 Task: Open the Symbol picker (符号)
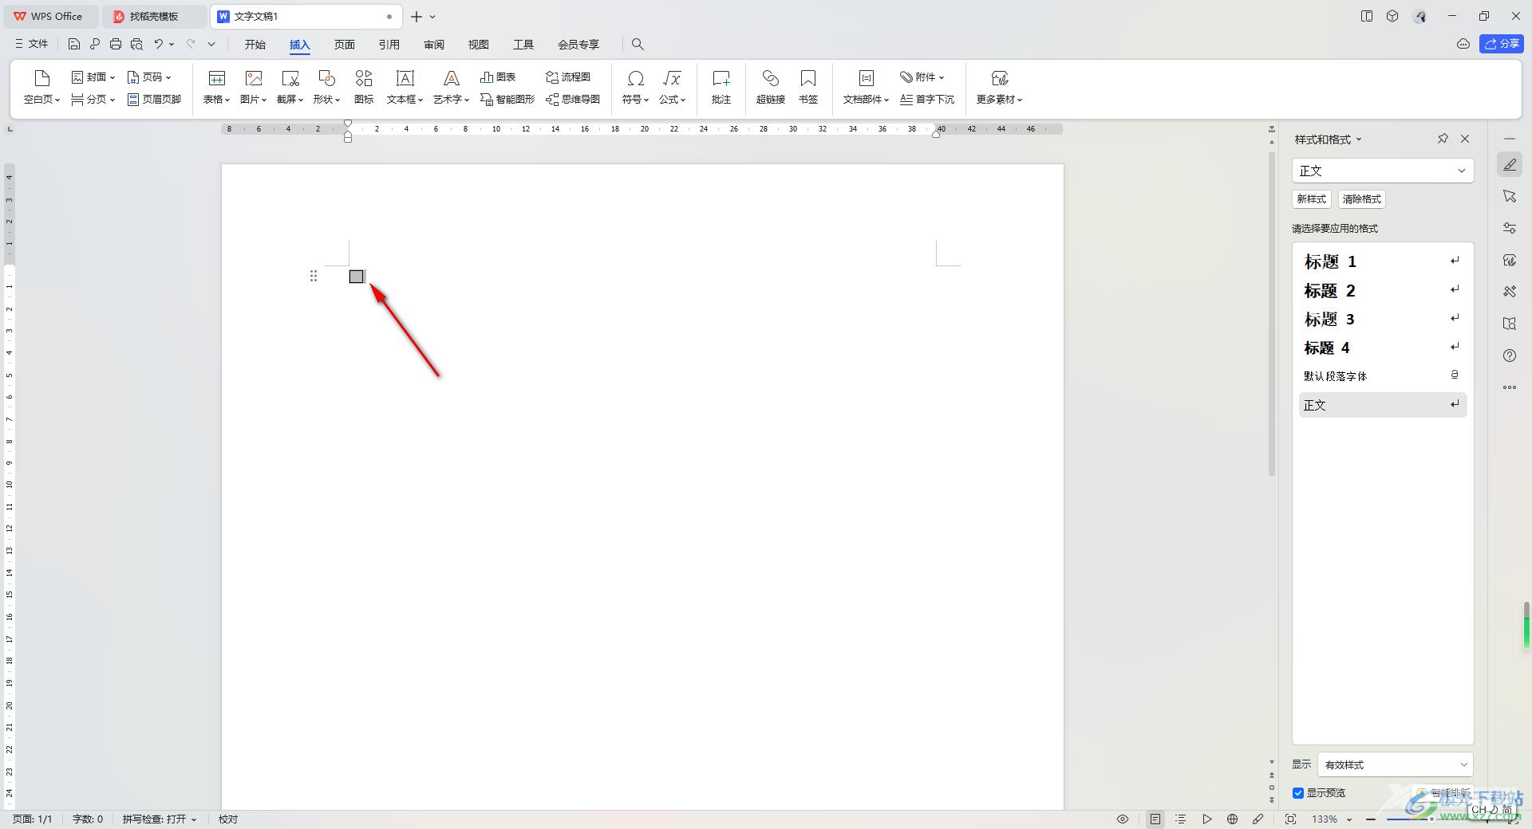(635, 87)
